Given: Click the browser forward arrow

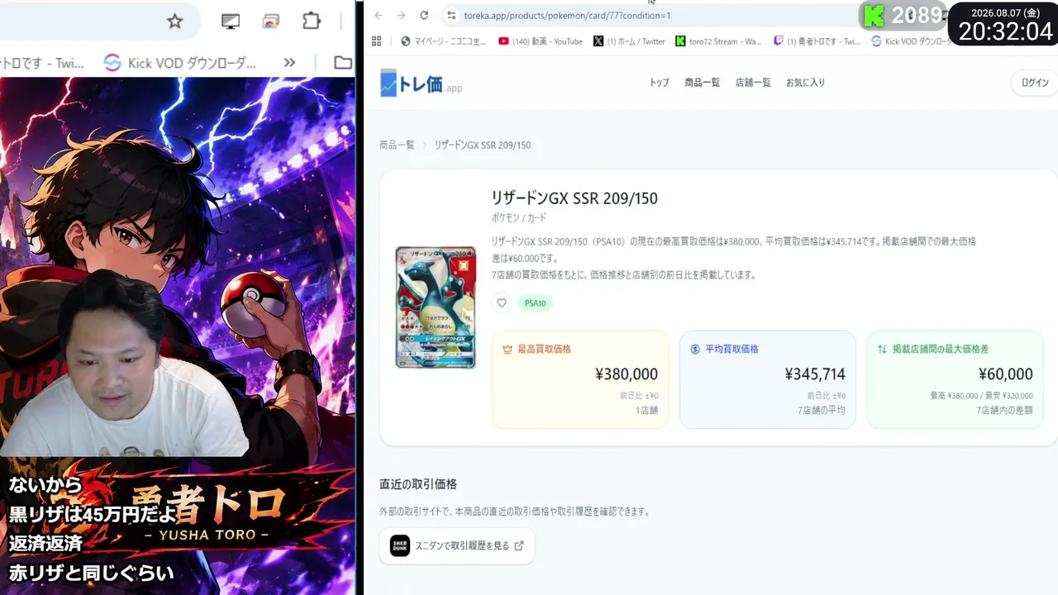Looking at the screenshot, I should point(401,15).
